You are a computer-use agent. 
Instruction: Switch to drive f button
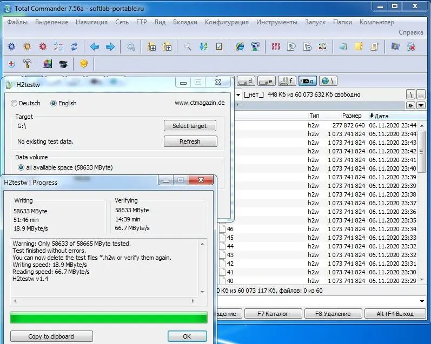pyautogui.click(x=287, y=81)
